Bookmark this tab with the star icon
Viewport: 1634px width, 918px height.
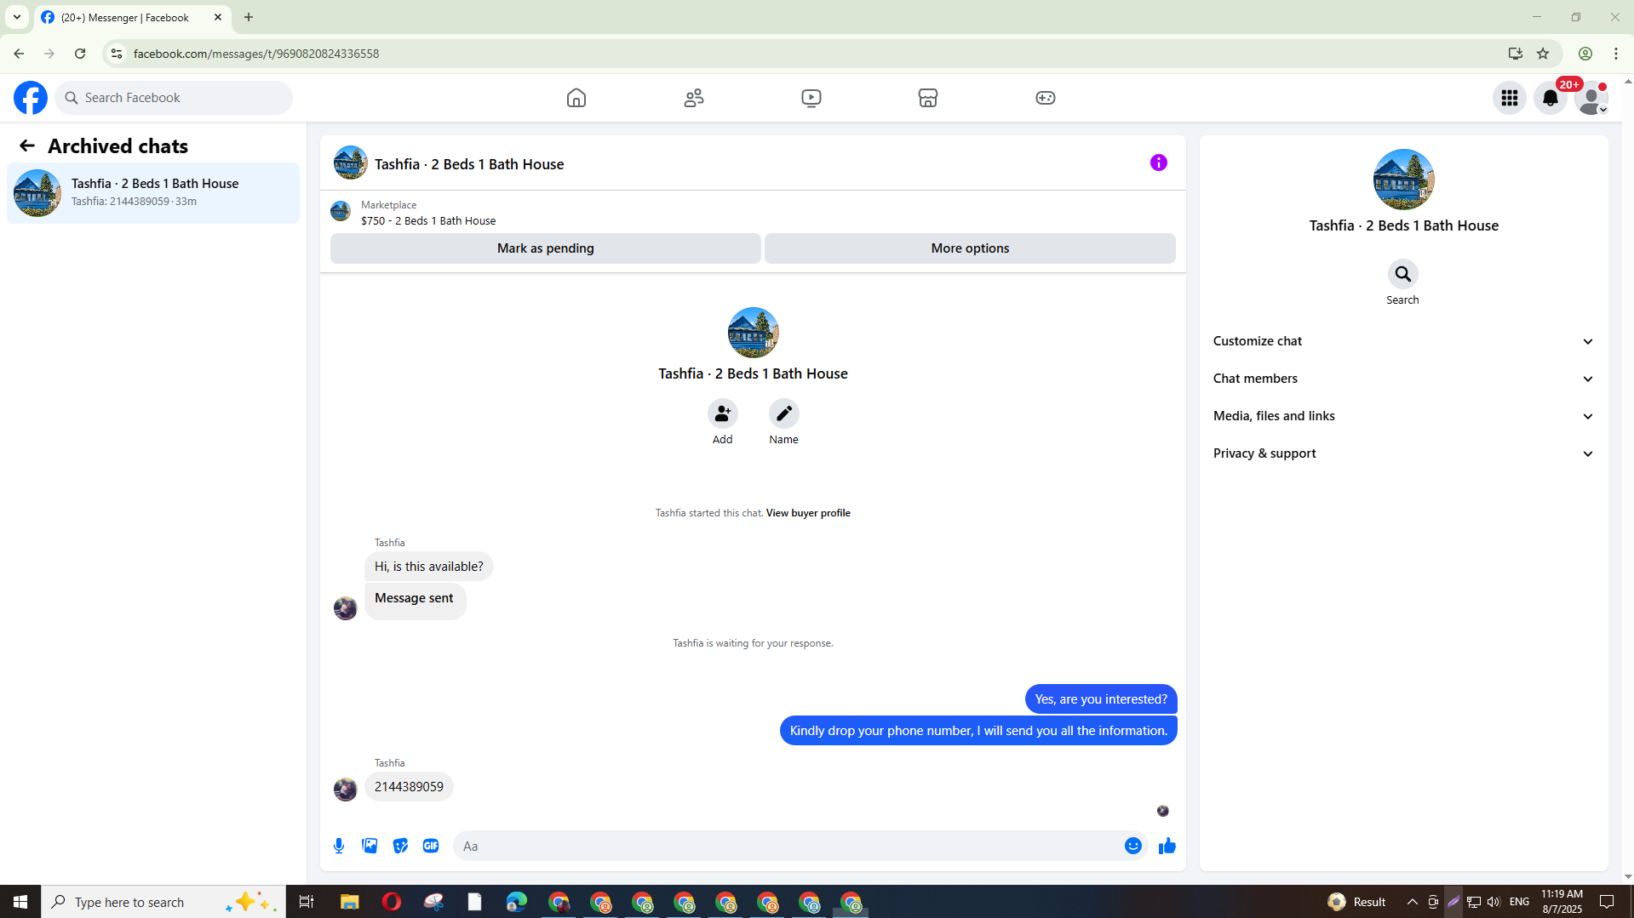coord(1543,54)
